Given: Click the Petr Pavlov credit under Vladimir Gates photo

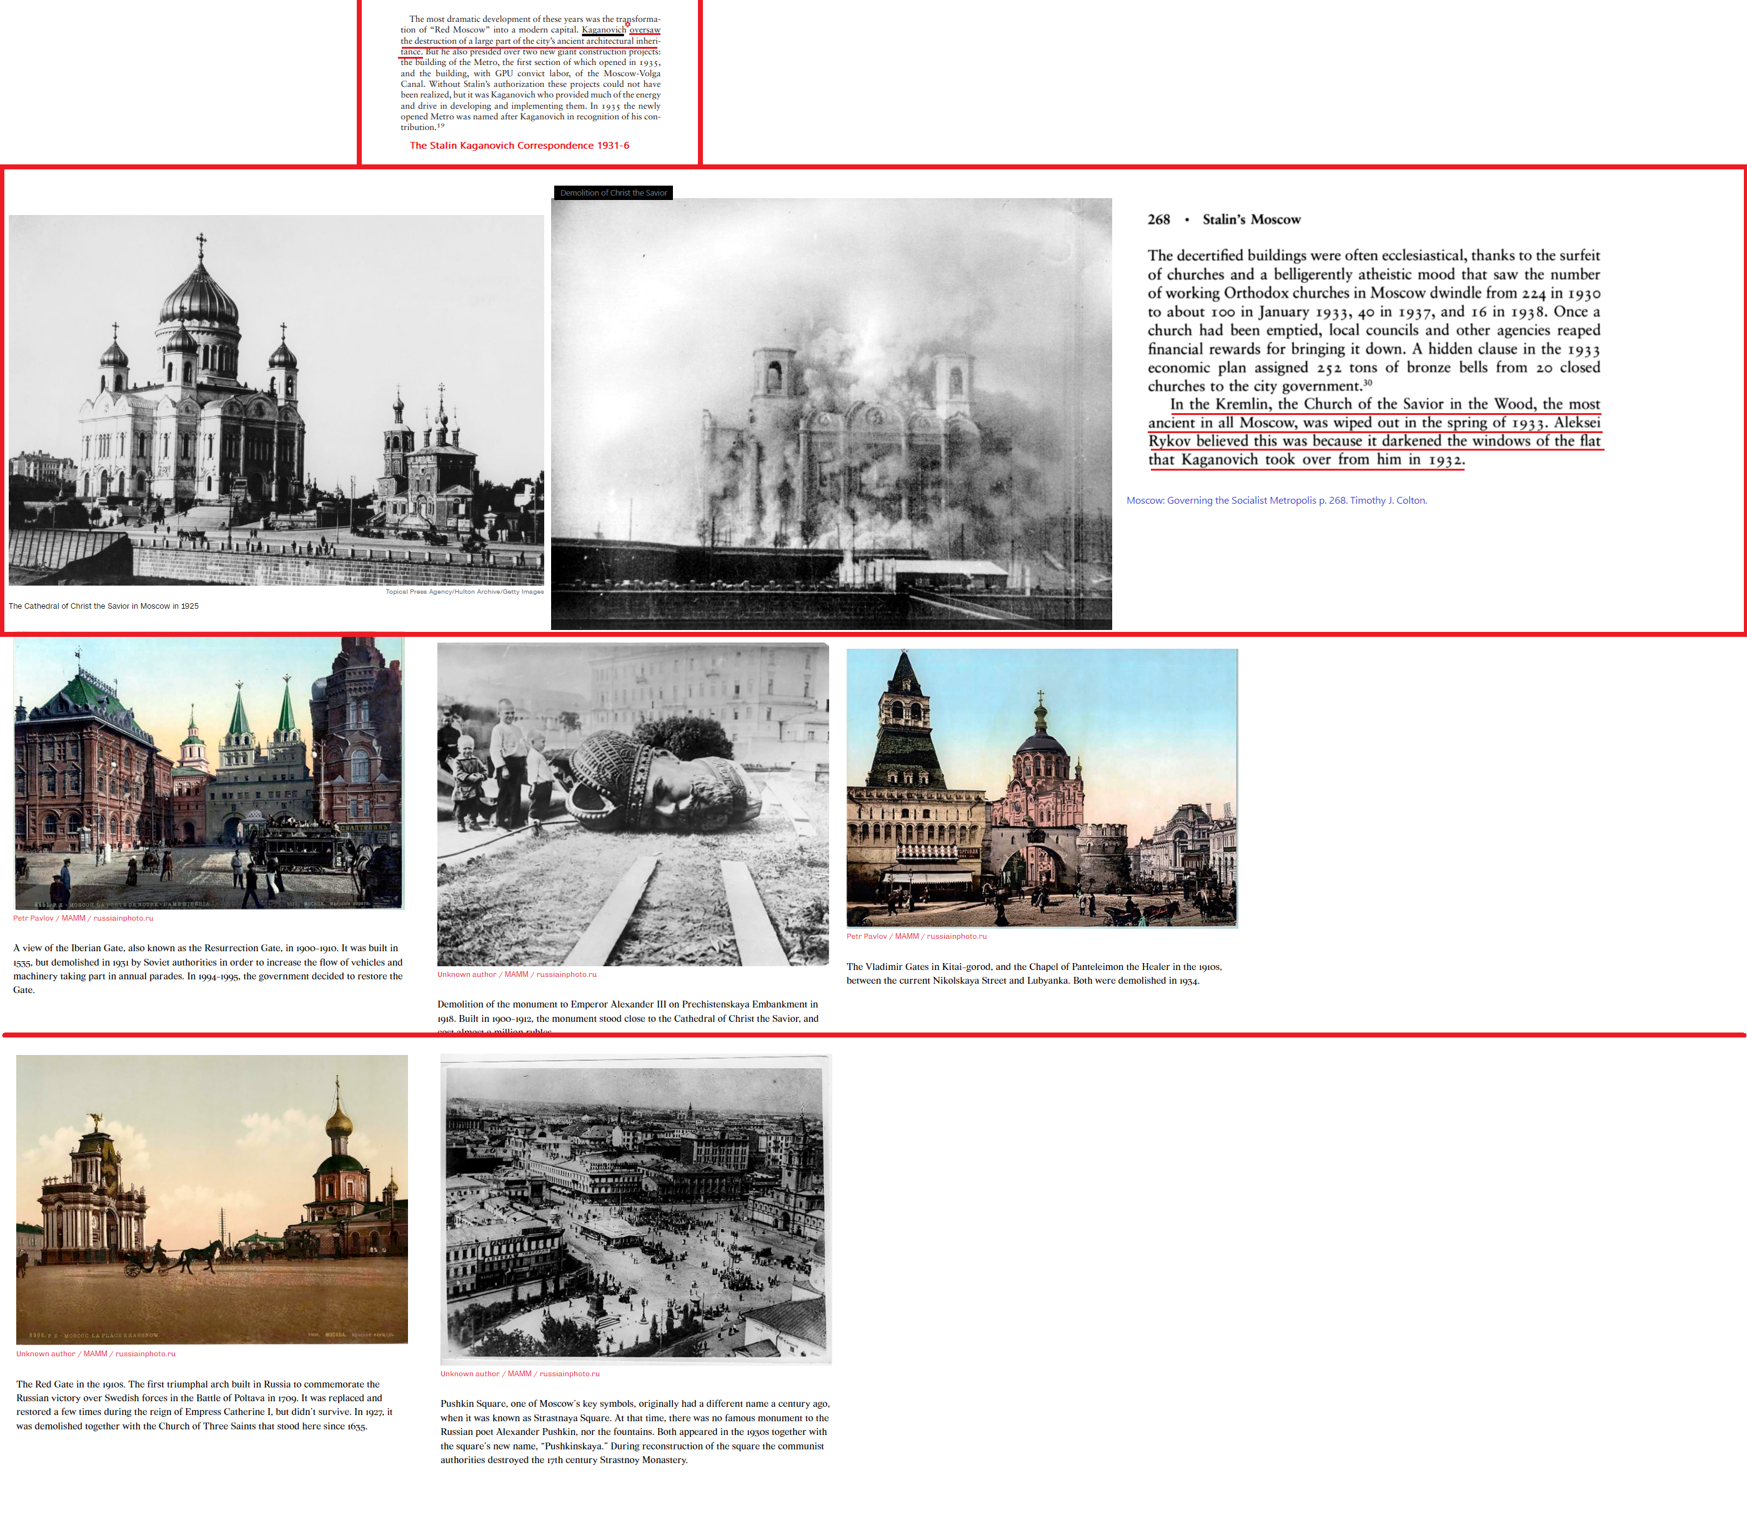Looking at the screenshot, I should [917, 936].
